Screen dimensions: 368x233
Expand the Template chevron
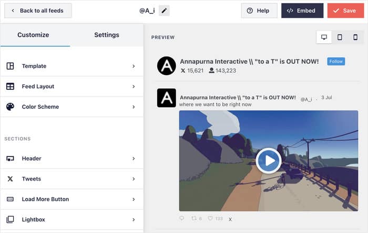point(134,66)
